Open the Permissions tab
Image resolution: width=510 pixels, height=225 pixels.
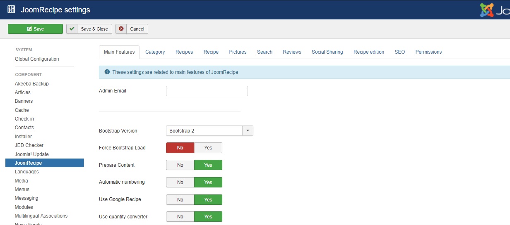coord(428,52)
